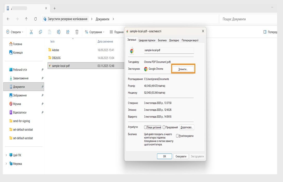Viewport: 283px width, 182px height.
Task: Click the Додатково button
Action: [x=187, y=127]
